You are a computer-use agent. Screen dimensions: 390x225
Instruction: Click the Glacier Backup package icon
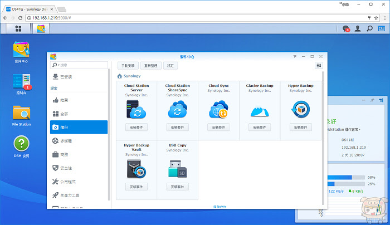pyautogui.click(x=260, y=111)
